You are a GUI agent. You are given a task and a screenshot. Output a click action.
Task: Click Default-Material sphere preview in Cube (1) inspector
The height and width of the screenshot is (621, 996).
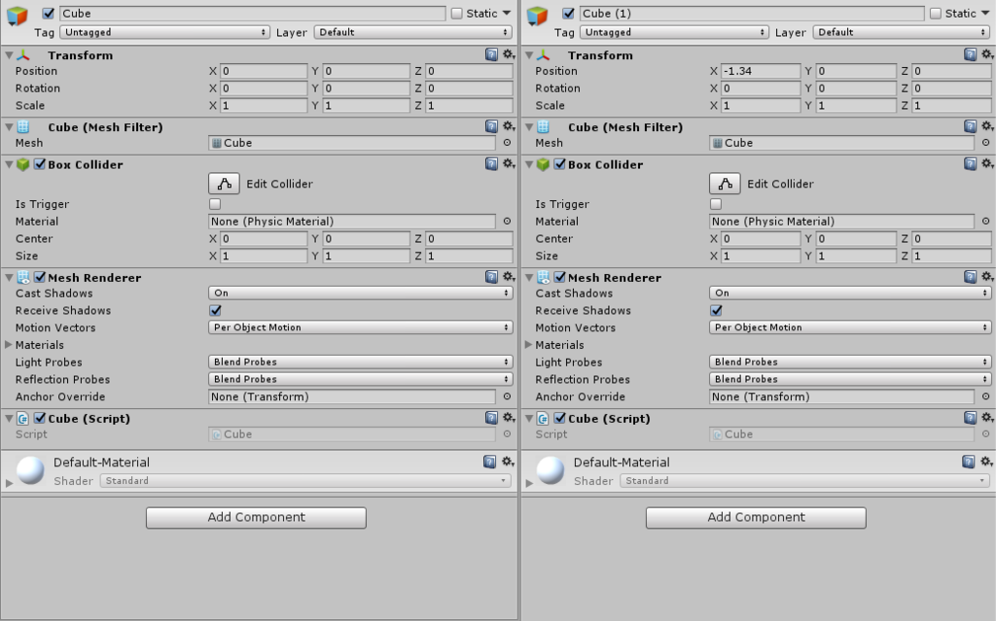pyautogui.click(x=551, y=470)
